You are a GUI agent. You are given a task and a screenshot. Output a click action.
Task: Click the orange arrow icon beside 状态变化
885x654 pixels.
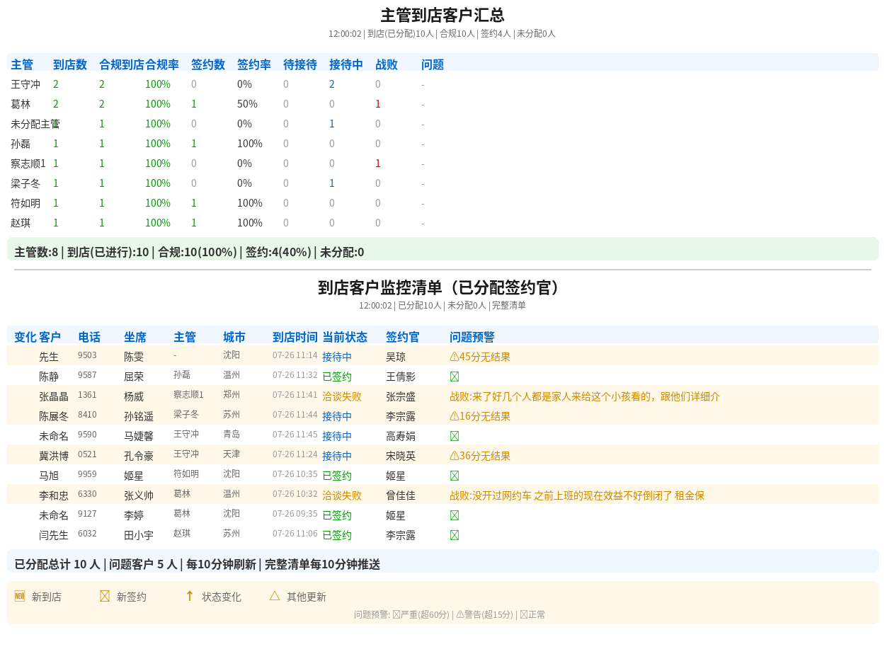tap(190, 596)
